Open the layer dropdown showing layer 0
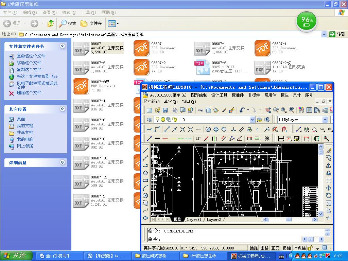The height and width of the screenshot is (261, 348). click(x=252, y=120)
